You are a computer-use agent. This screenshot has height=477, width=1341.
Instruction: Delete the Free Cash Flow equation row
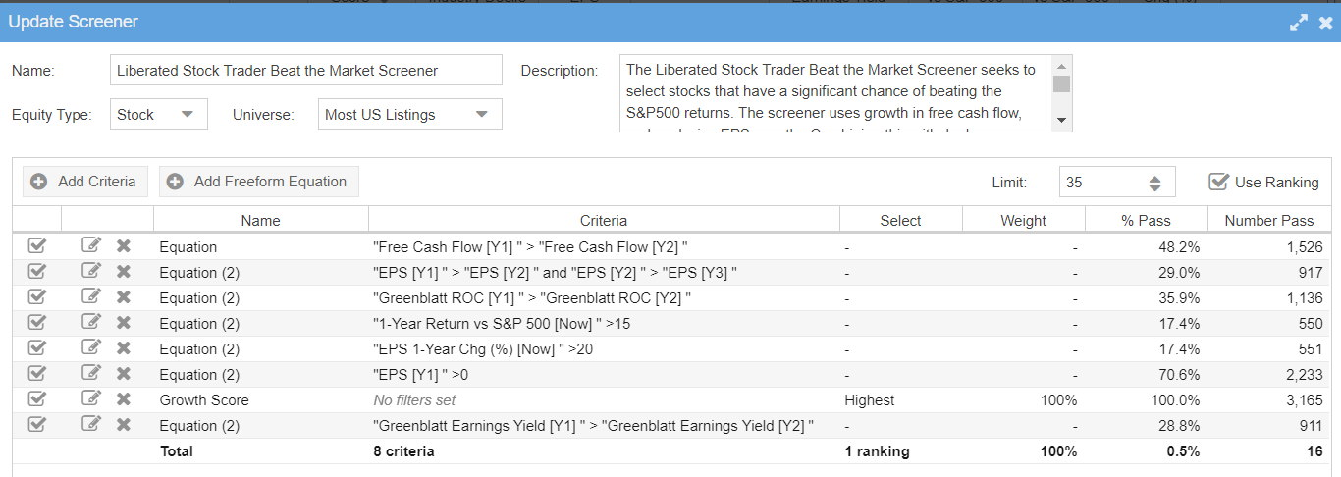pyautogui.click(x=124, y=246)
